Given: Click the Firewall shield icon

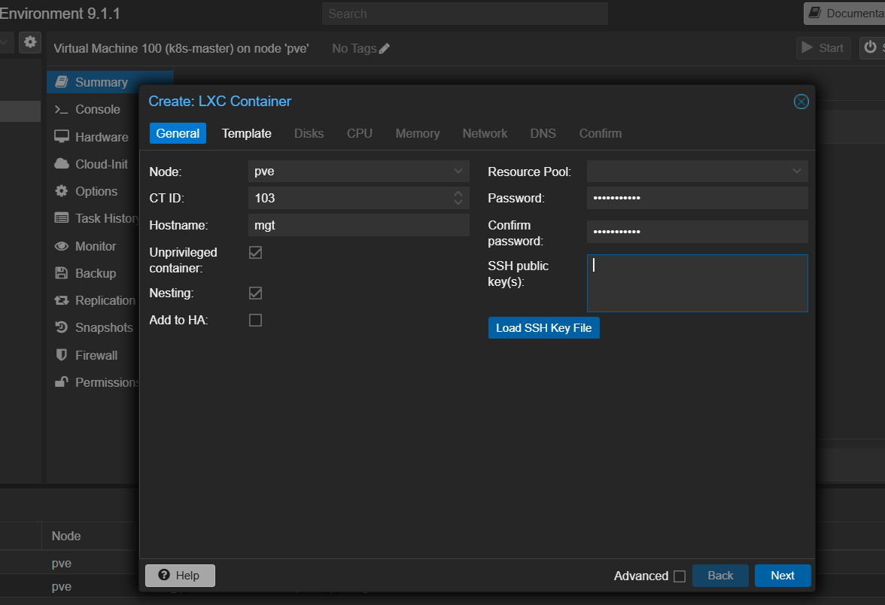Looking at the screenshot, I should click(62, 355).
